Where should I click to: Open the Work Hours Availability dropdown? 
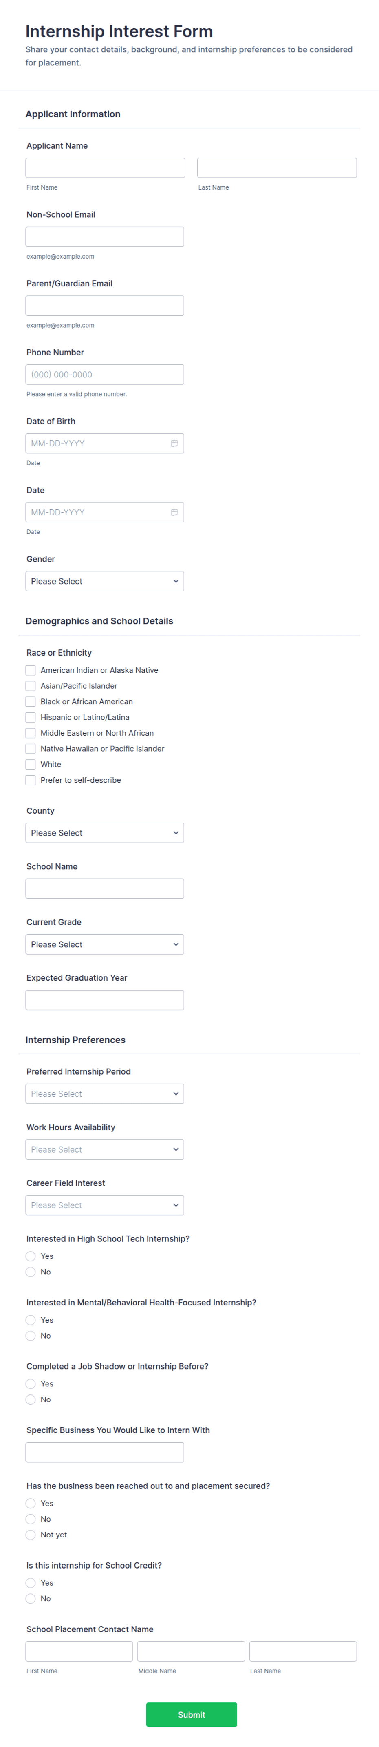coord(105,1149)
